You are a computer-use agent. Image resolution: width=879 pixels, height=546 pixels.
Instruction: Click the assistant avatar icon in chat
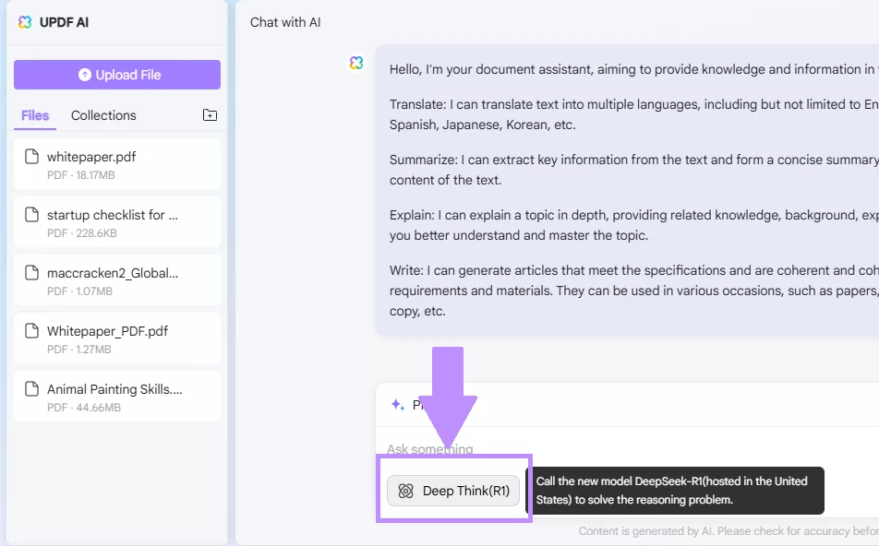[x=356, y=63]
